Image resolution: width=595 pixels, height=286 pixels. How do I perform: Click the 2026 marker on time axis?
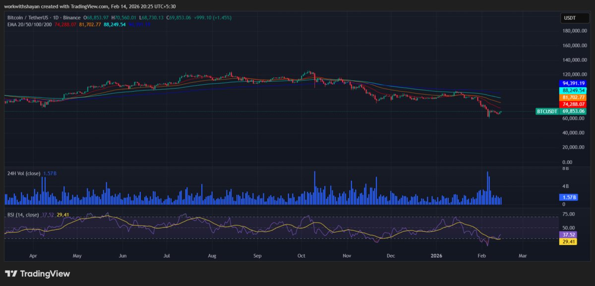pyautogui.click(x=436, y=256)
